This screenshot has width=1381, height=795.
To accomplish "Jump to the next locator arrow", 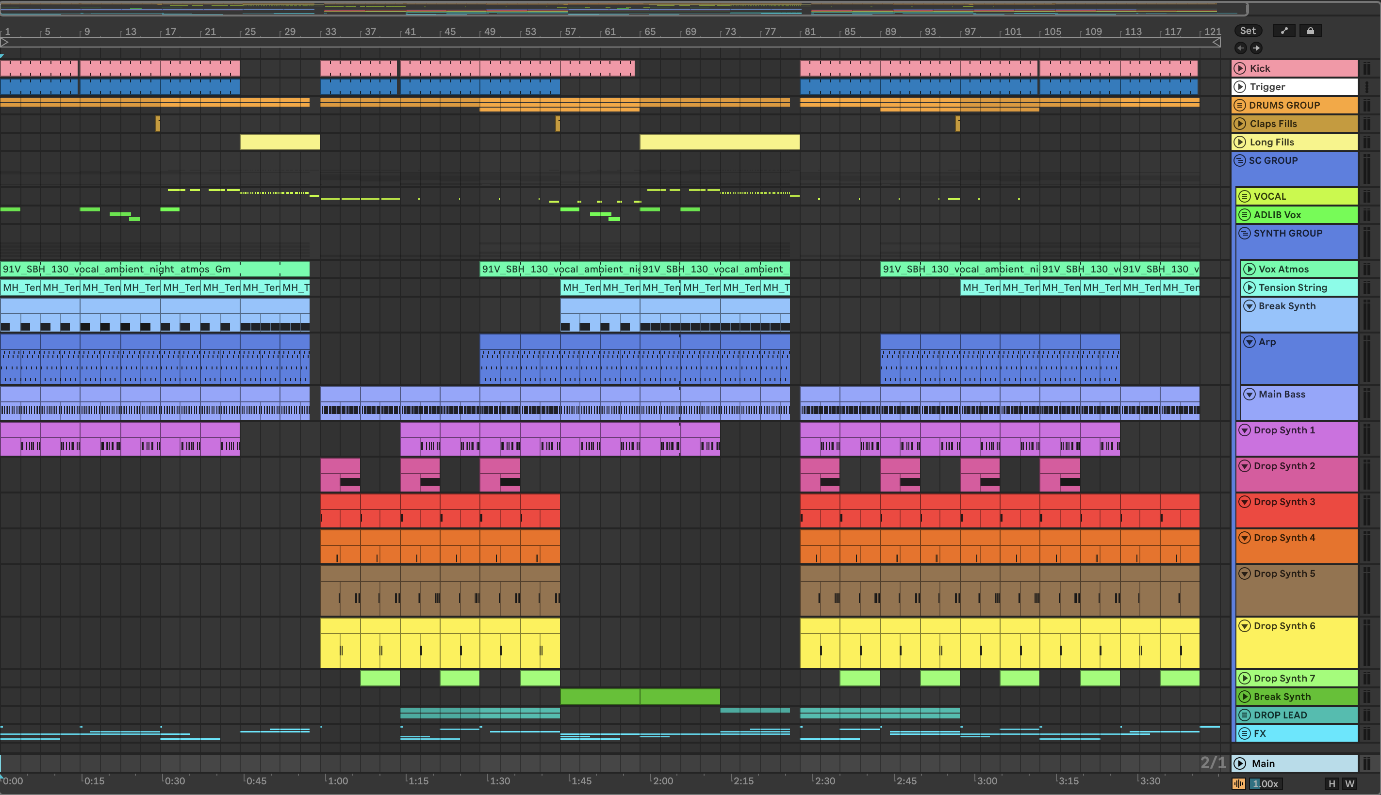I will [x=1256, y=48].
